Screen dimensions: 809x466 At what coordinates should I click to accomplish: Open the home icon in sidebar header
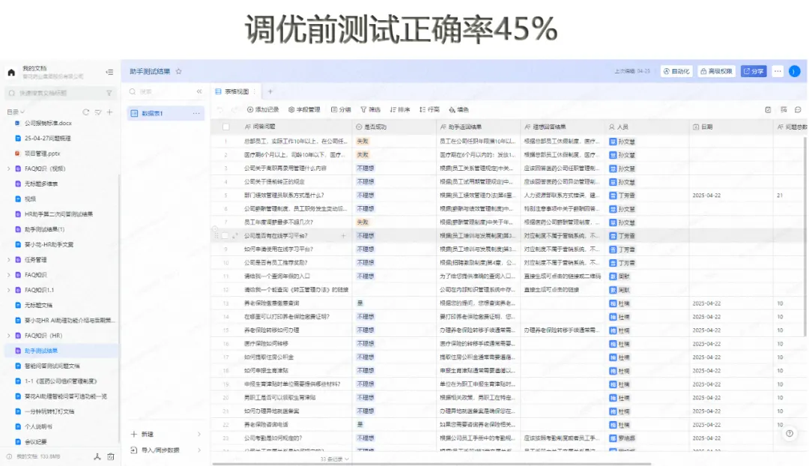[11, 72]
